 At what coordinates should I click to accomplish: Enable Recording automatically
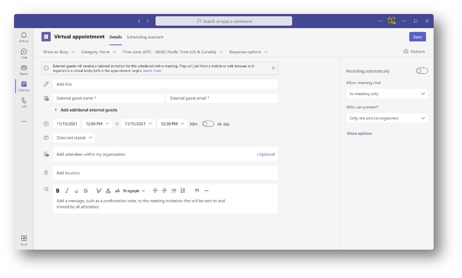[x=422, y=71]
